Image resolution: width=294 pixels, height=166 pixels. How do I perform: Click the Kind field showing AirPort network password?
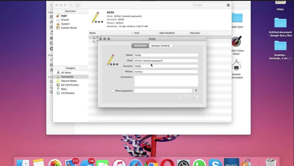[166, 61]
